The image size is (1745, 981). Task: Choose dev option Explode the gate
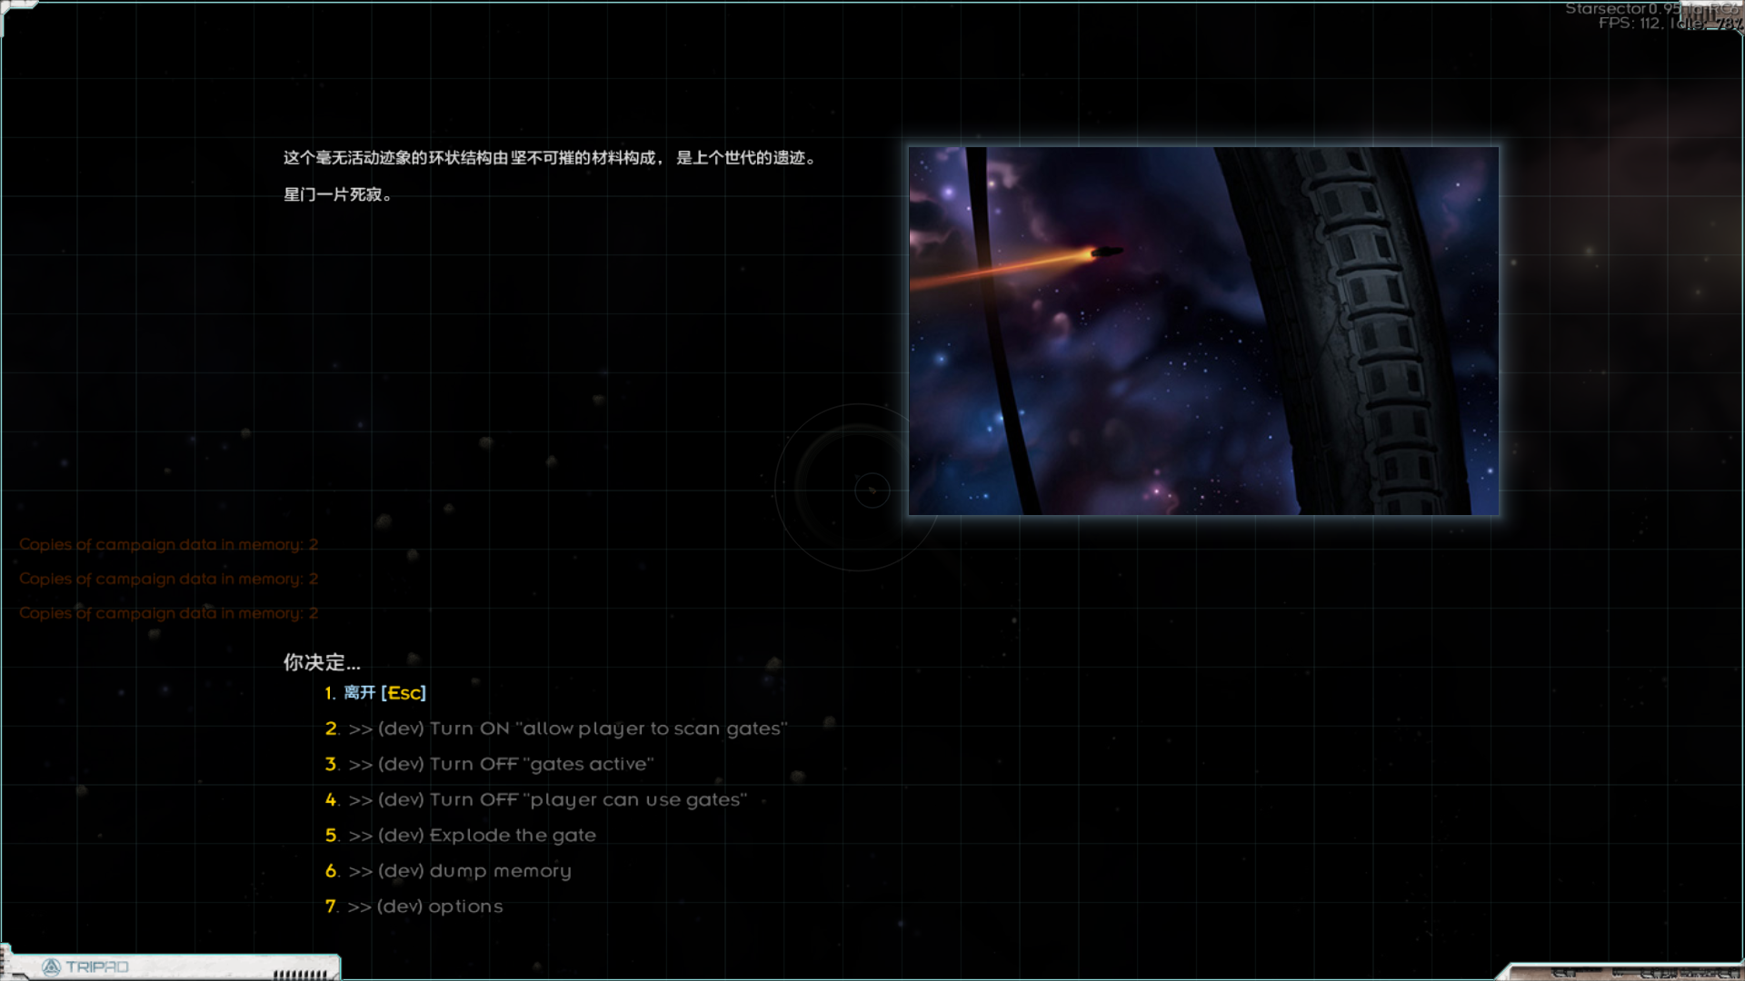click(x=472, y=835)
